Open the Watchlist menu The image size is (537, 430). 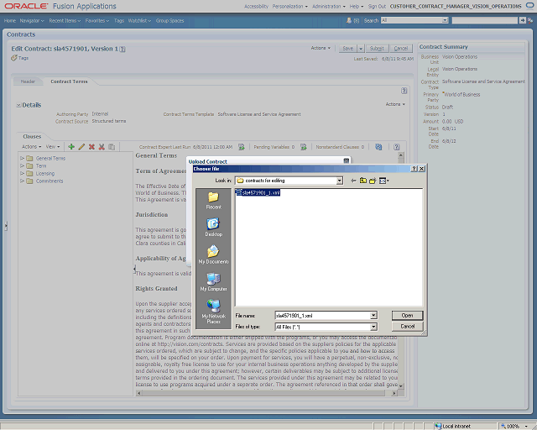pyautogui.click(x=139, y=20)
